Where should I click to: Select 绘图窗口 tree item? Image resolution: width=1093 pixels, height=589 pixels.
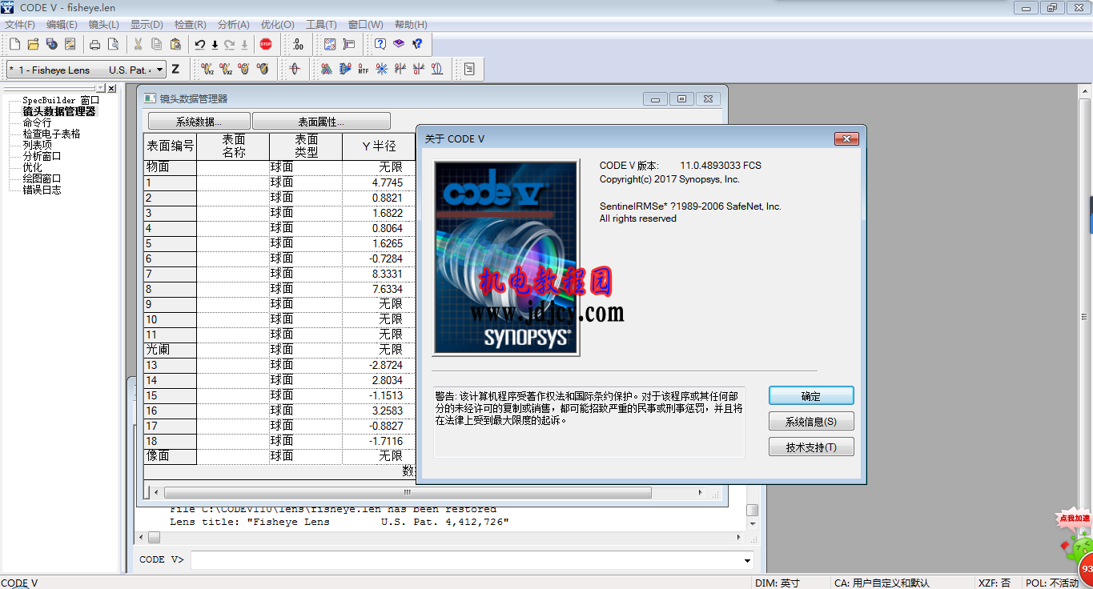coord(42,178)
